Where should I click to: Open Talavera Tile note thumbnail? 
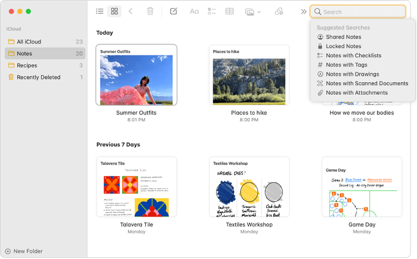(136, 187)
